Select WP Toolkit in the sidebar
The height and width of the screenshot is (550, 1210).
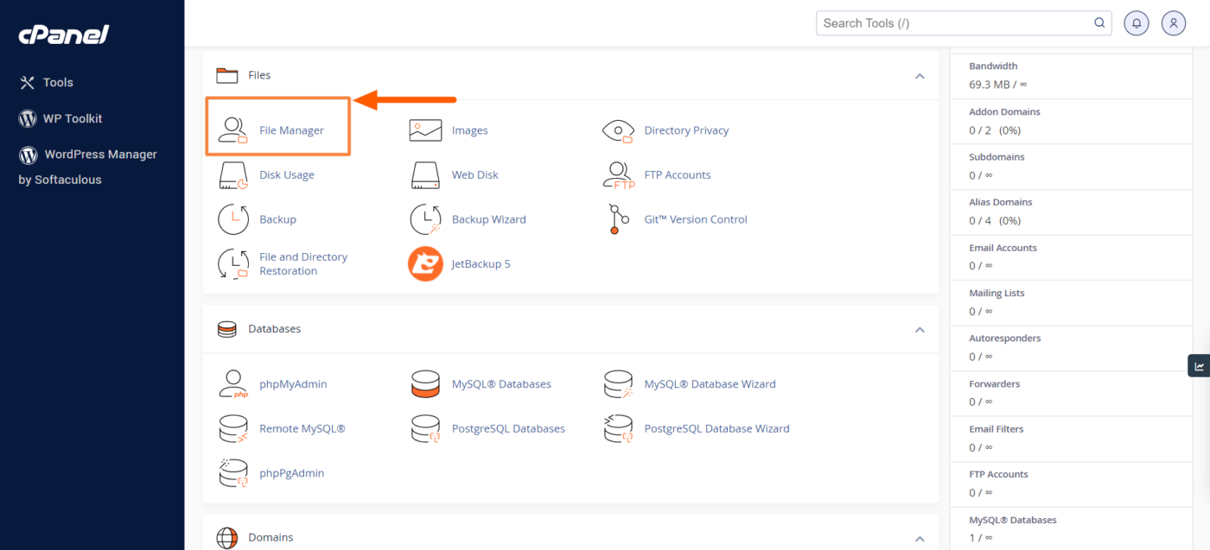click(60, 118)
